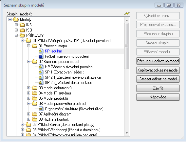Select SP 1_Zpracování žádosti tree item

[x=65, y=72]
